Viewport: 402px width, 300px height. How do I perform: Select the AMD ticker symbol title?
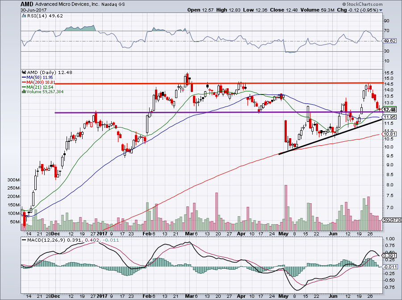tap(27, 4)
